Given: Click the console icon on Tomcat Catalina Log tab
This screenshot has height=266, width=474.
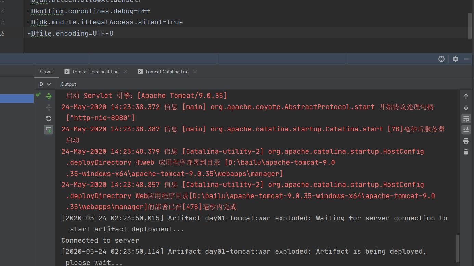Looking at the screenshot, I should click(x=140, y=72).
